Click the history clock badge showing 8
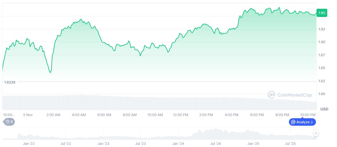 [9, 122]
